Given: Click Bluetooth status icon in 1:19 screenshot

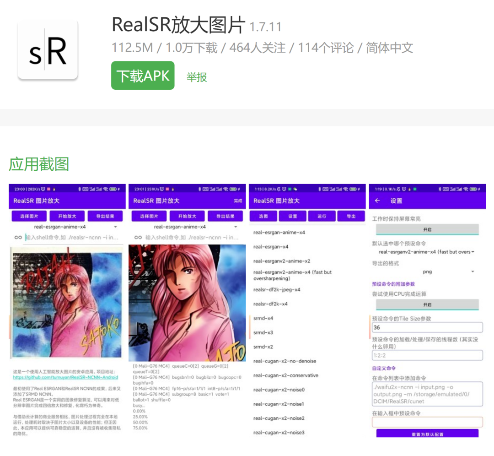Looking at the screenshot, I should [x=440, y=189].
